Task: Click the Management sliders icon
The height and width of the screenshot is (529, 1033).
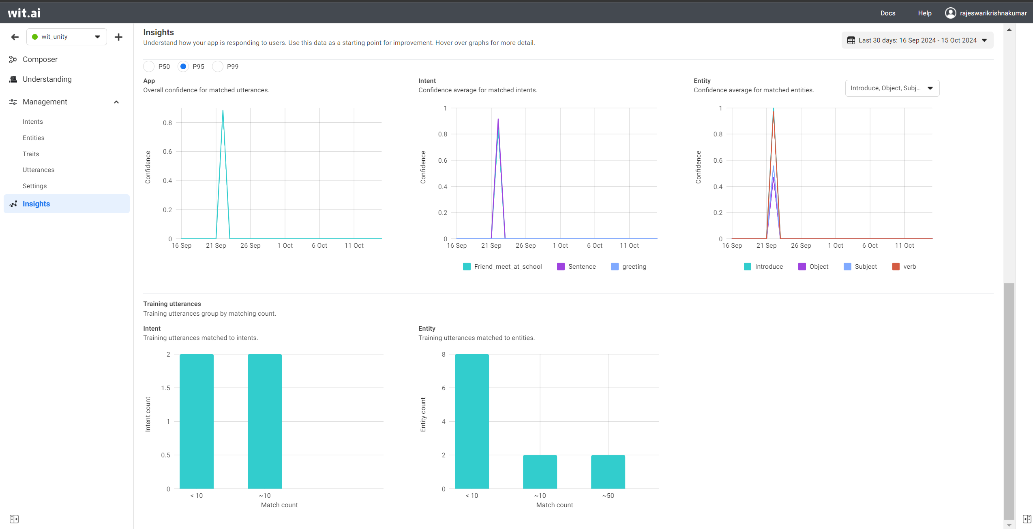Action: (x=13, y=102)
